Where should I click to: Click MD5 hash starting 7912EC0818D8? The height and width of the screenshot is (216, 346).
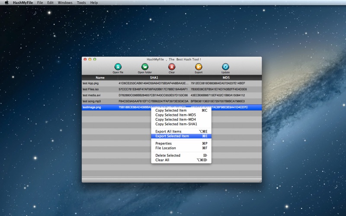coord(218,83)
